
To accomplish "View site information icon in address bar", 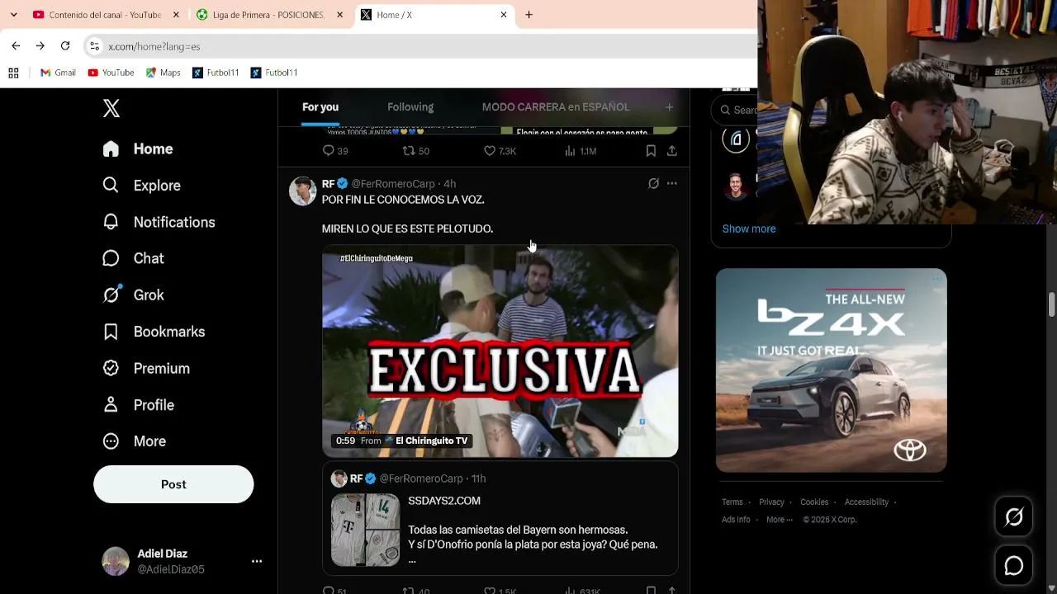I will (x=94, y=46).
